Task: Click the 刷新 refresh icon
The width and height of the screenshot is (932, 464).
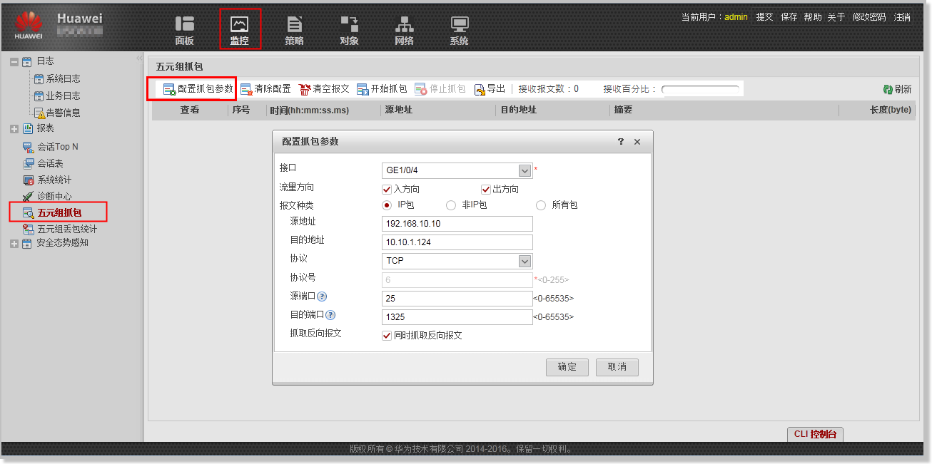Action: click(888, 89)
